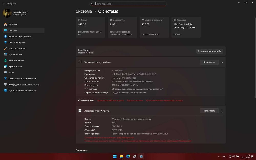The width and height of the screenshot is (256, 160).
Task: Click the back arrow next to Настройки
Action: point(4,4)
